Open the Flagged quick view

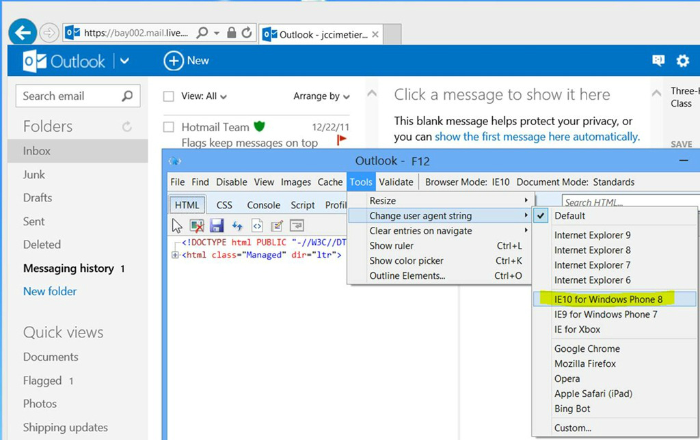[x=42, y=381]
